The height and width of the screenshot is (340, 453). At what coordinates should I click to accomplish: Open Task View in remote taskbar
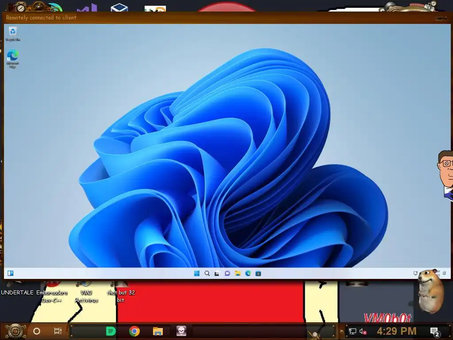coord(217,273)
